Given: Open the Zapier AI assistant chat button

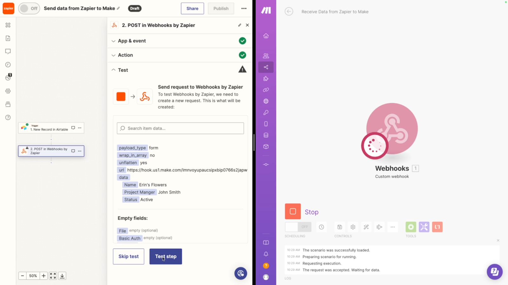Looking at the screenshot, I should point(241,273).
